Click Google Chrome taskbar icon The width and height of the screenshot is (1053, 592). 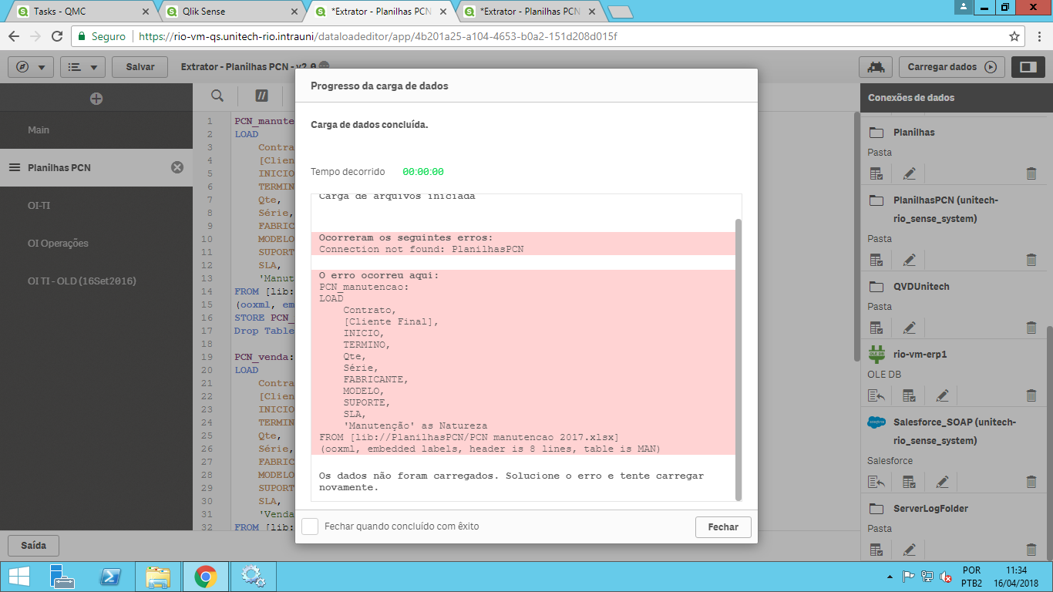205,576
